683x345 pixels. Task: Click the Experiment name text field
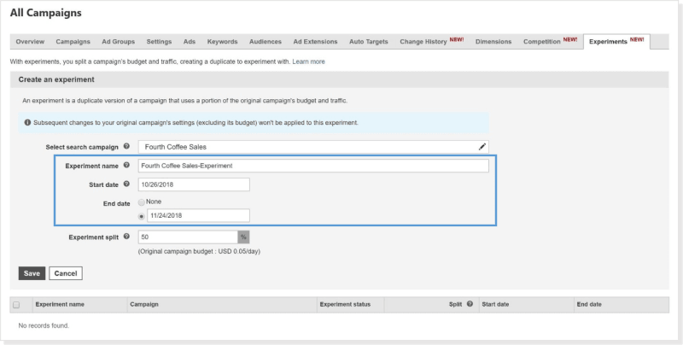[312, 166]
